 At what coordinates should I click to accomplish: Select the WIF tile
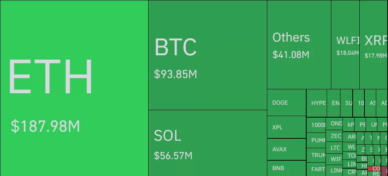click(x=336, y=159)
